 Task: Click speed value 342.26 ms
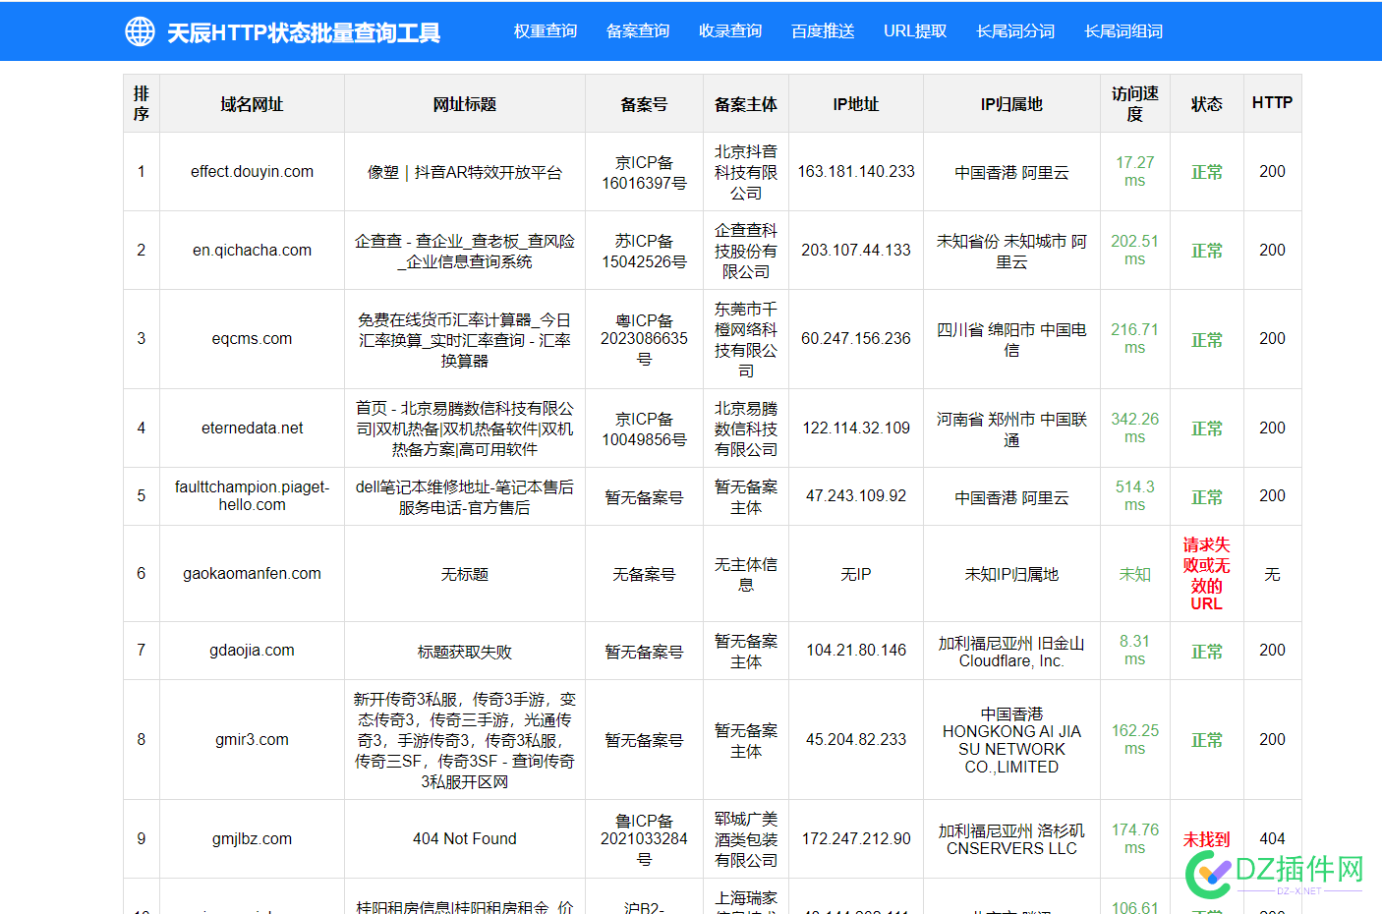(x=1135, y=428)
